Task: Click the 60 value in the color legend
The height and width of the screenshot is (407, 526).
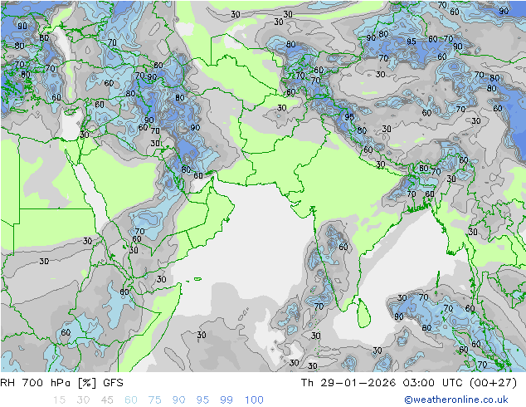Action: coord(131,400)
